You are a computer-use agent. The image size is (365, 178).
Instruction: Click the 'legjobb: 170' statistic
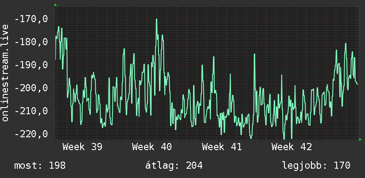[316, 166]
